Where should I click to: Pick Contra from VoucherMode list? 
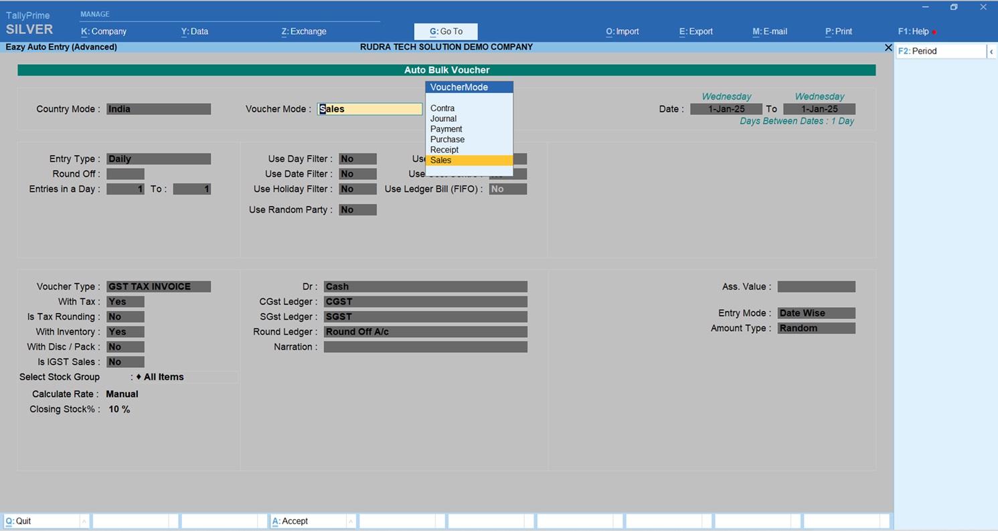[442, 108]
